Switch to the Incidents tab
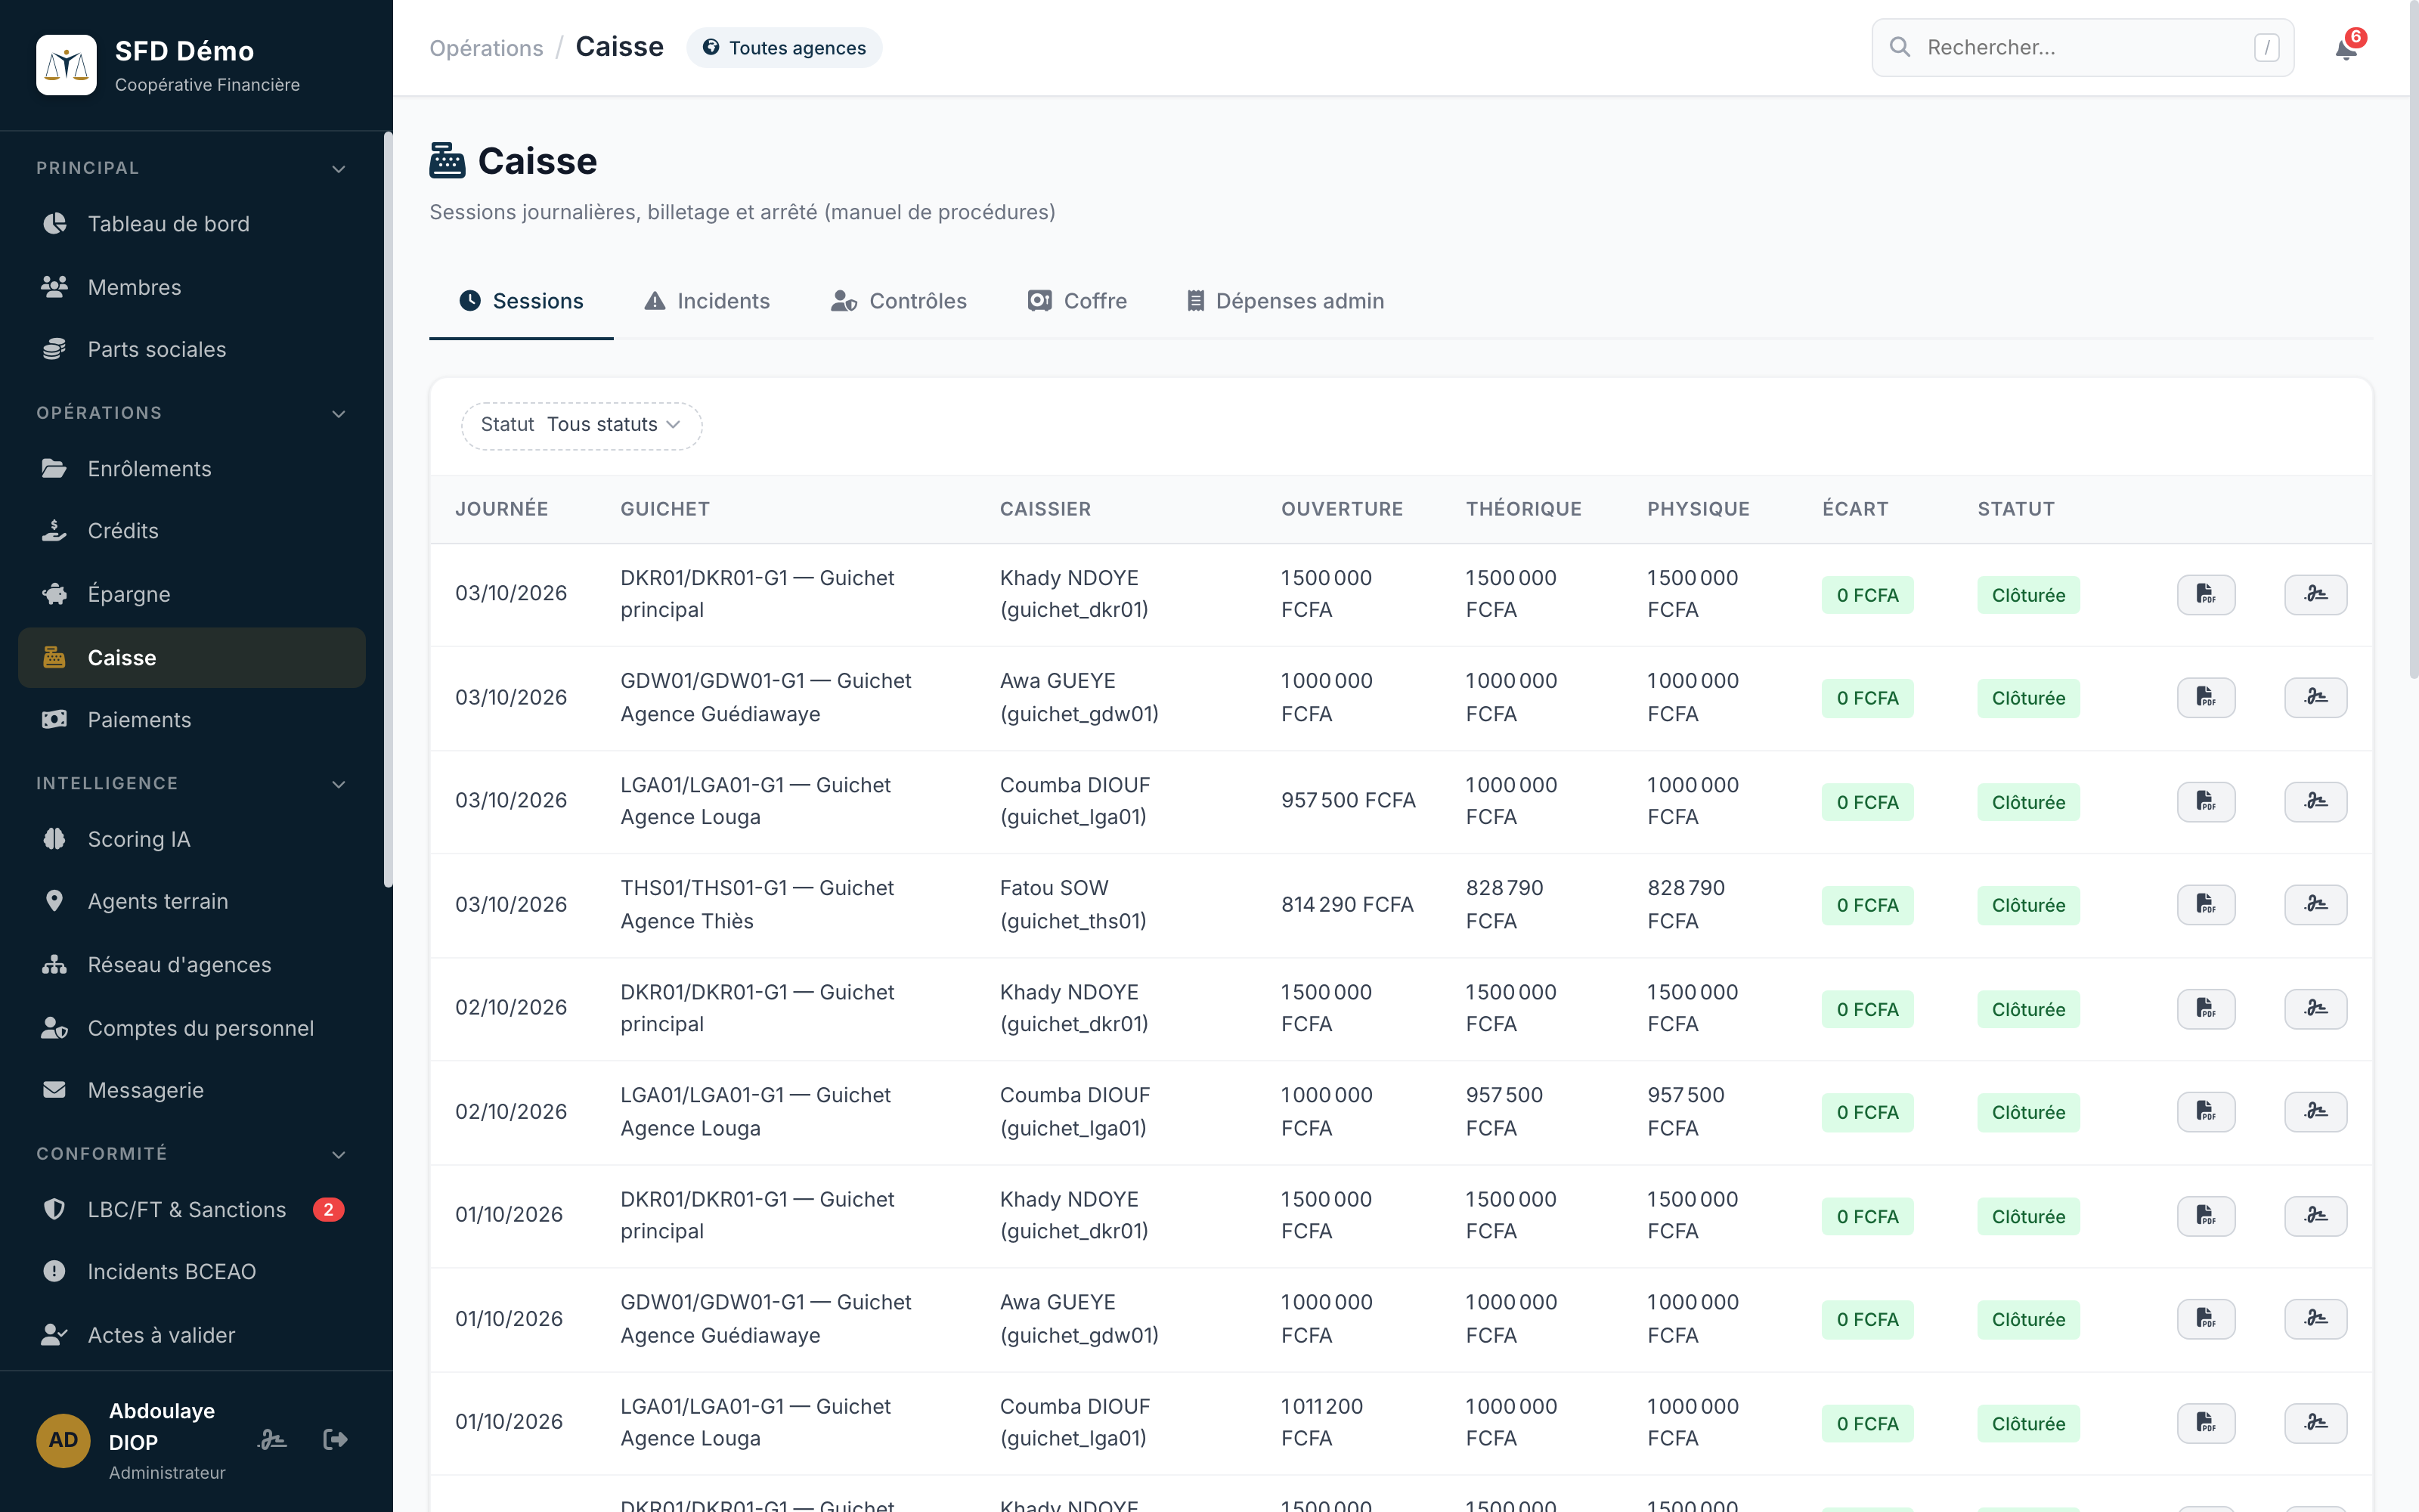Viewport: 2419px width, 1512px height. coord(707,301)
